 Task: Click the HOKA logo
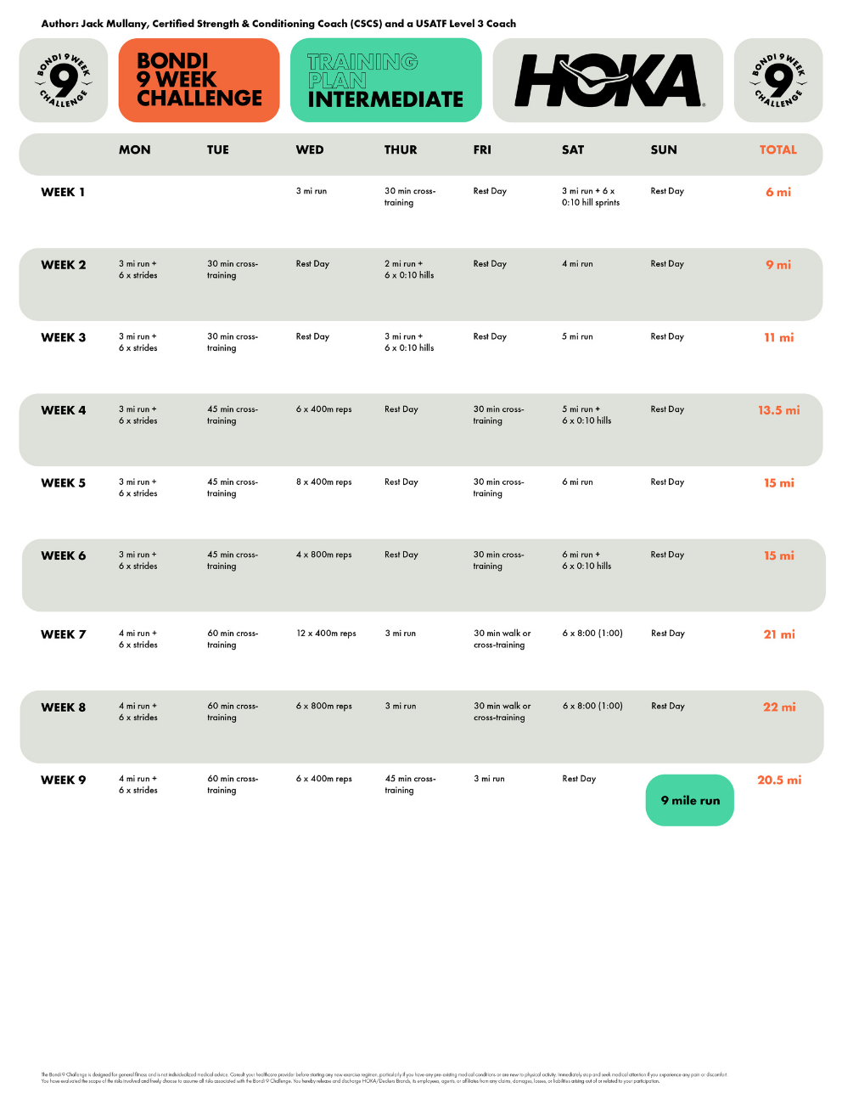pos(608,81)
